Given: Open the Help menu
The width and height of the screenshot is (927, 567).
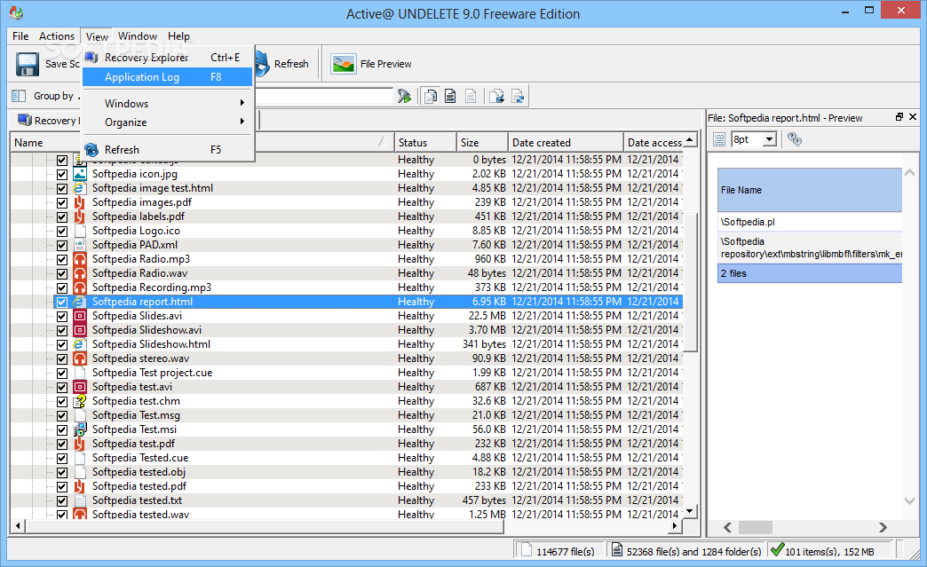Looking at the screenshot, I should (178, 36).
